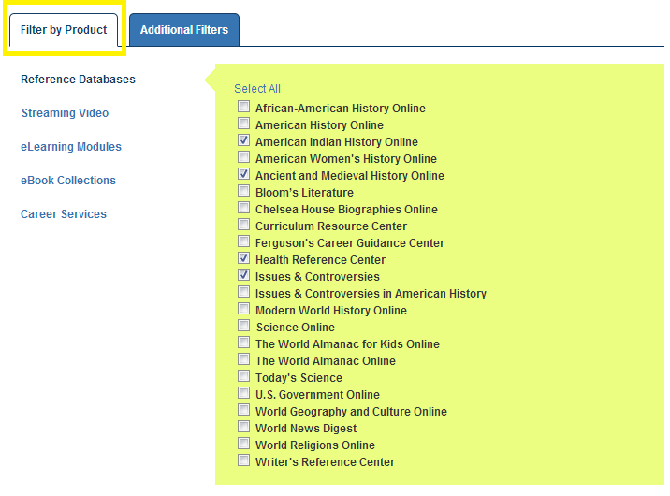Open the Filter by Product tab
This screenshot has width=670, height=496.
pyautogui.click(x=64, y=29)
